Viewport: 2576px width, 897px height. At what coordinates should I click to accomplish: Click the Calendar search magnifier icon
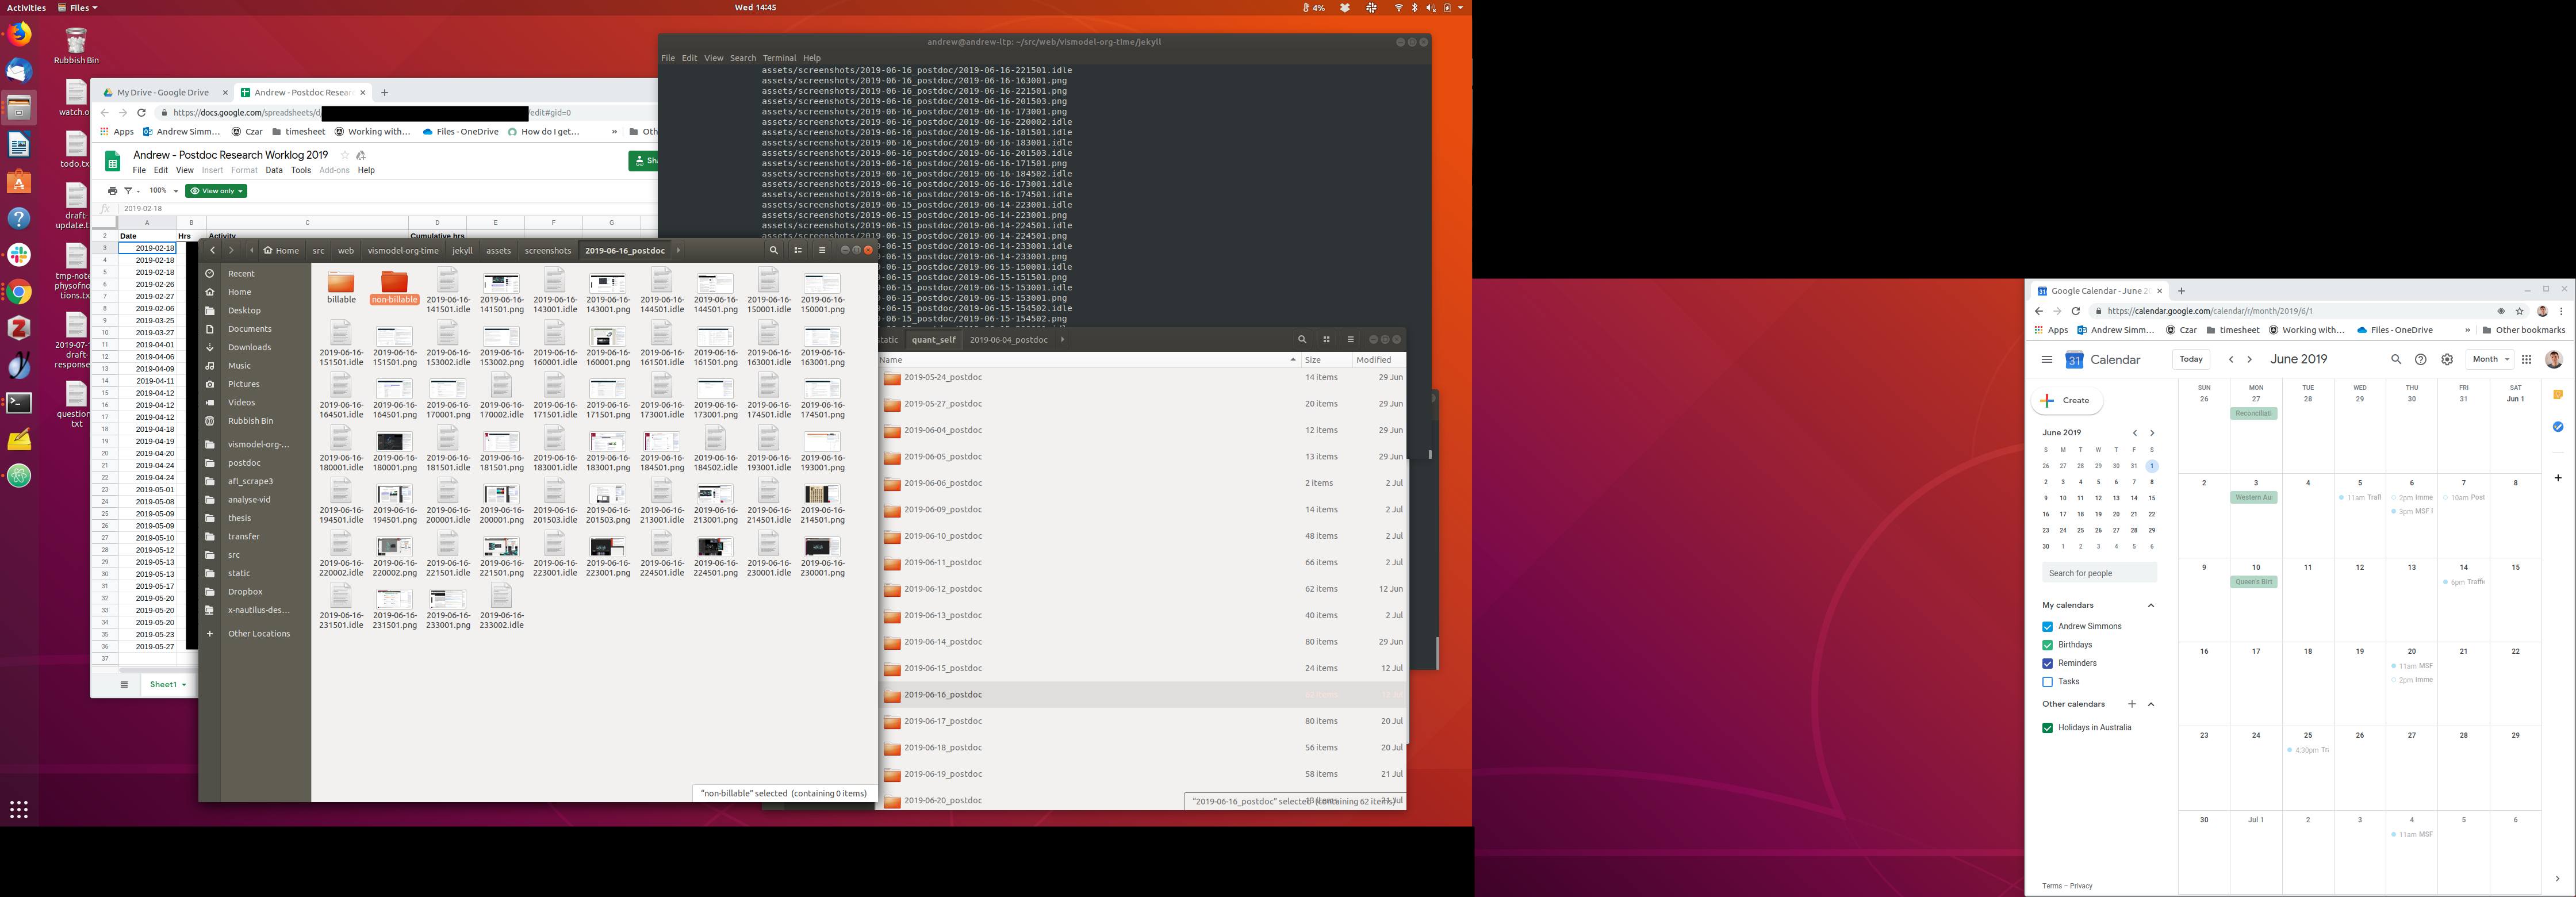2396,360
